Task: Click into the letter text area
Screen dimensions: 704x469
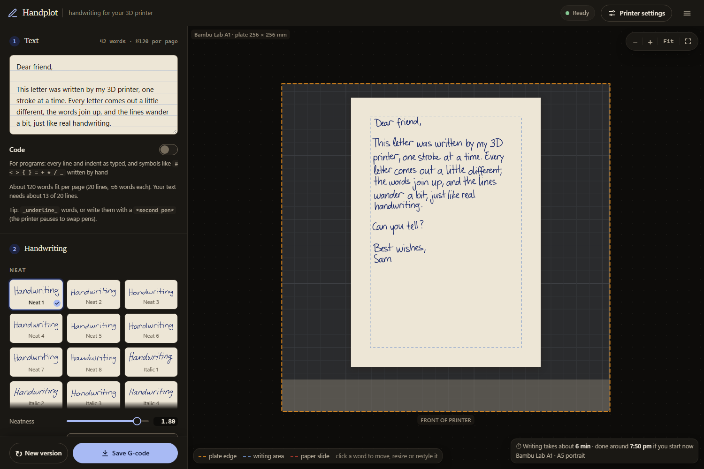Action: coord(93,95)
